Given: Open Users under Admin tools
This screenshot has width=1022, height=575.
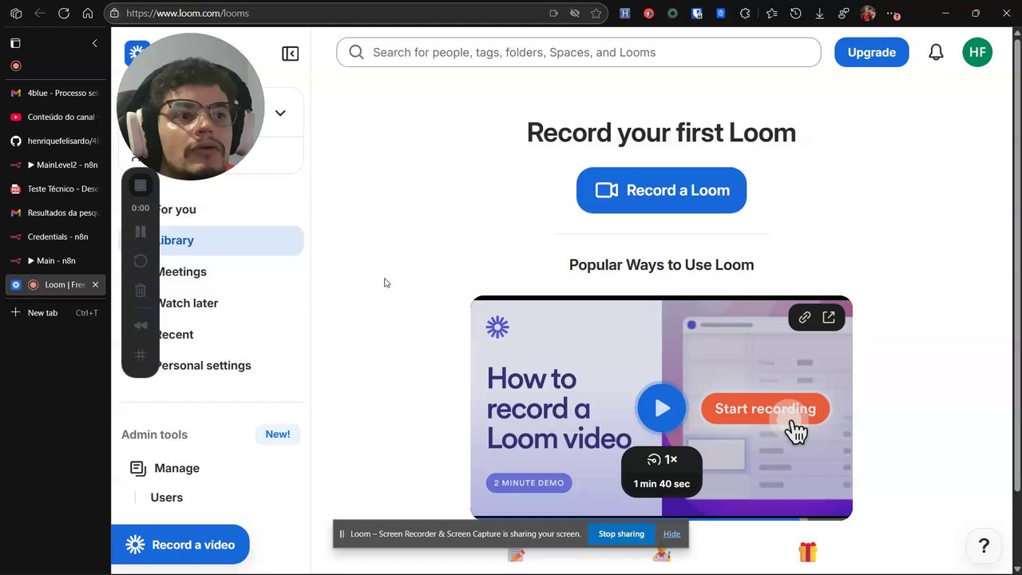Looking at the screenshot, I should [166, 498].
